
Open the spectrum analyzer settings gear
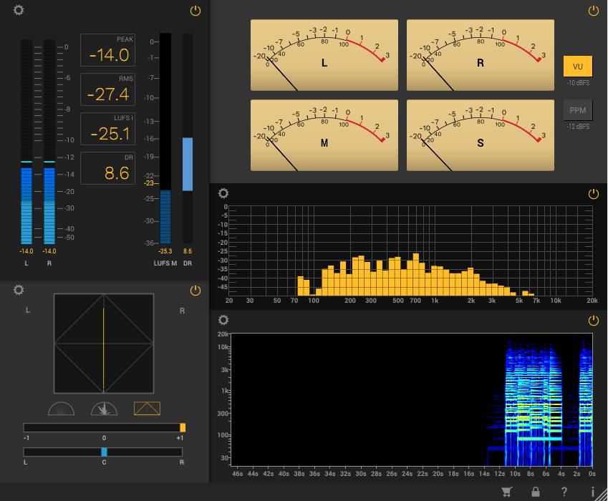coord(223,193)
